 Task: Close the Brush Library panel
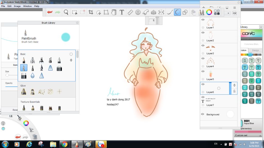(77, 23)
